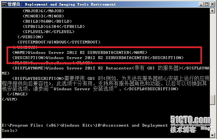
Task: Open the command prompt system menu icon
Action: [x=5, y=5]
